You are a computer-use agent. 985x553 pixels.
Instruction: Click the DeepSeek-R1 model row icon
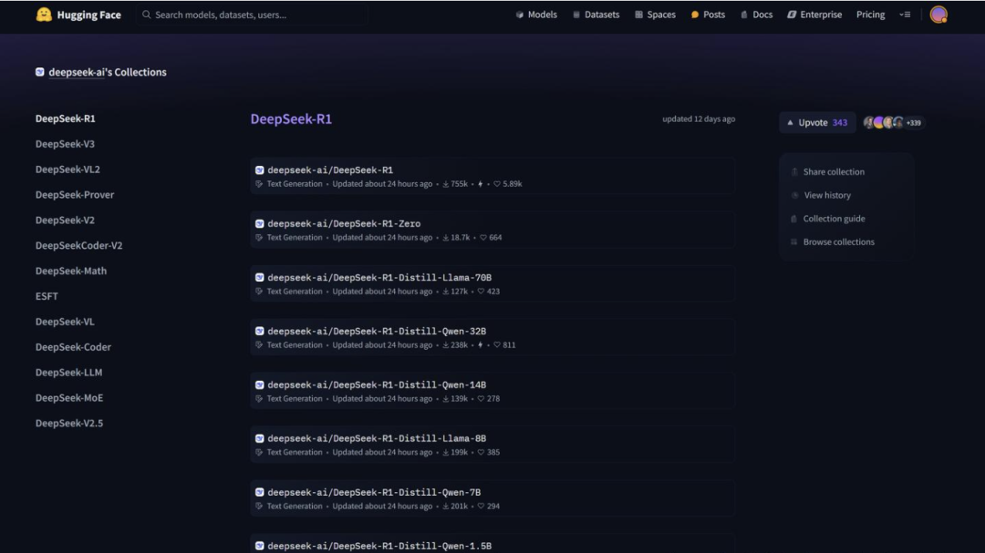coord(259,170)
